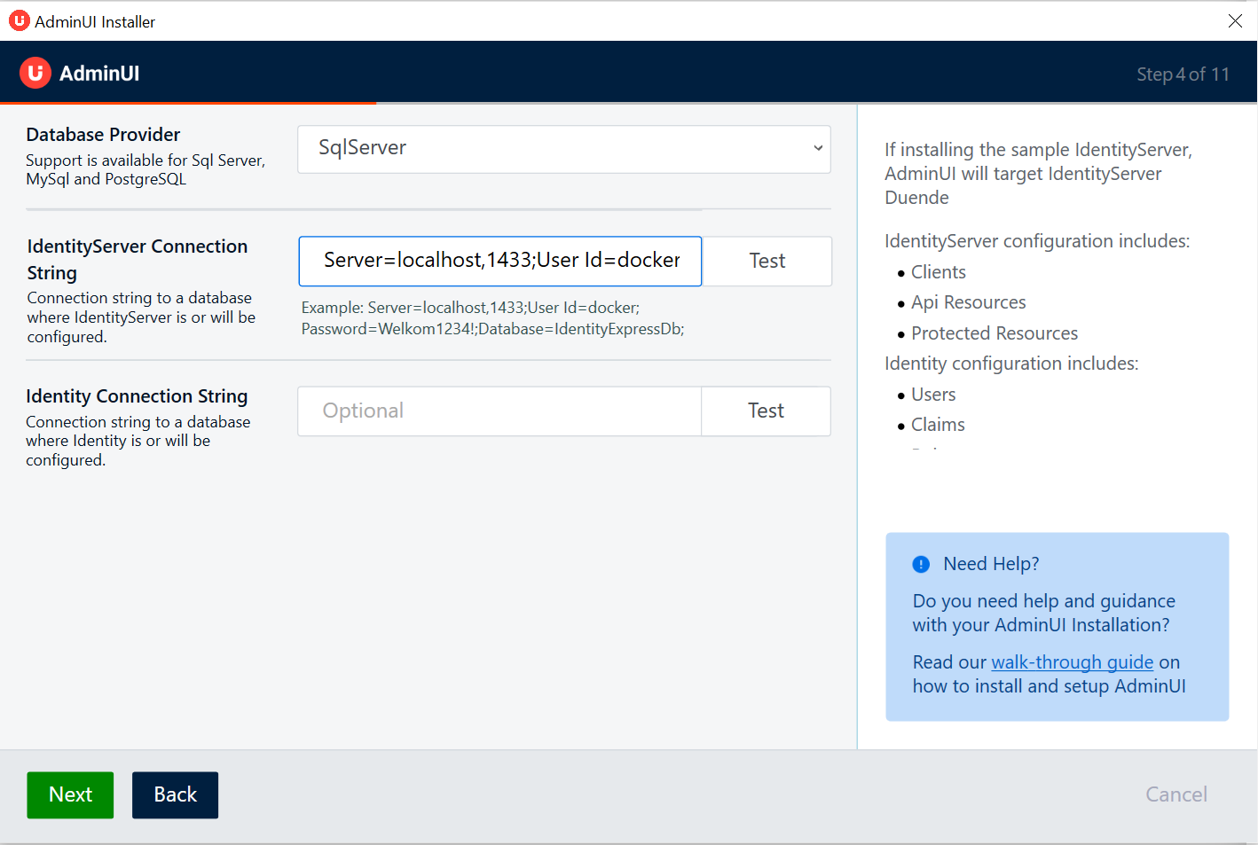Click the example connection string text
1258x845 pixels.
(x=492, y=318)
